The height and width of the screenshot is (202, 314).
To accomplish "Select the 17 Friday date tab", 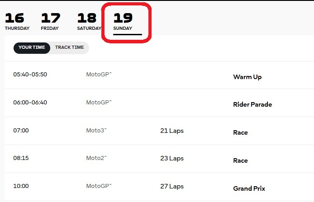I will [x=51, y=22].
